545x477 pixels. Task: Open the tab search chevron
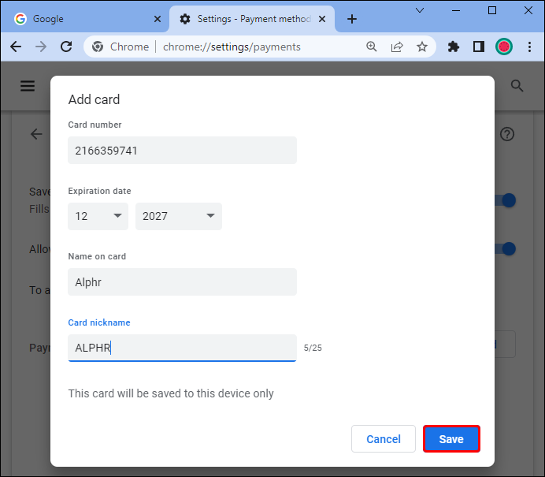pyautogui.click(x=420, y=10)
